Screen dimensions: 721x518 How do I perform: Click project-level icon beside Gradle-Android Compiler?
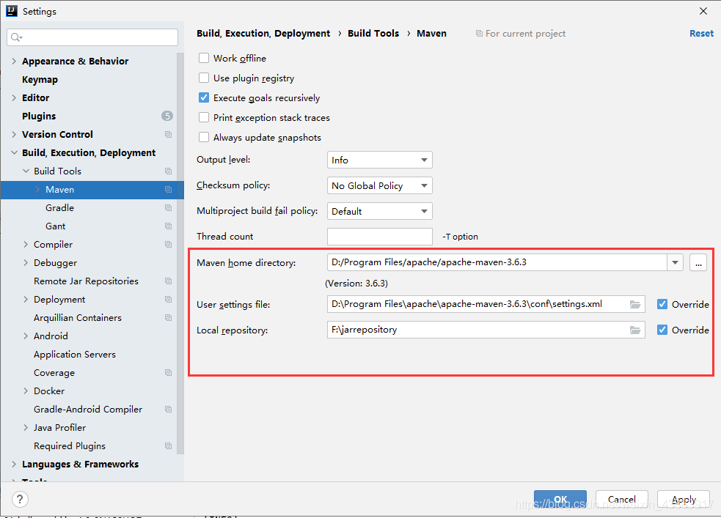(x=168, y=409)
